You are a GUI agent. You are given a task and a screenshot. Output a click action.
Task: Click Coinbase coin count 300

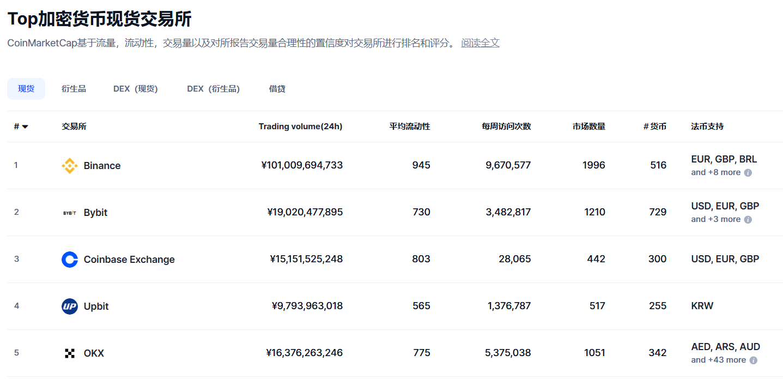pos(658,259)
